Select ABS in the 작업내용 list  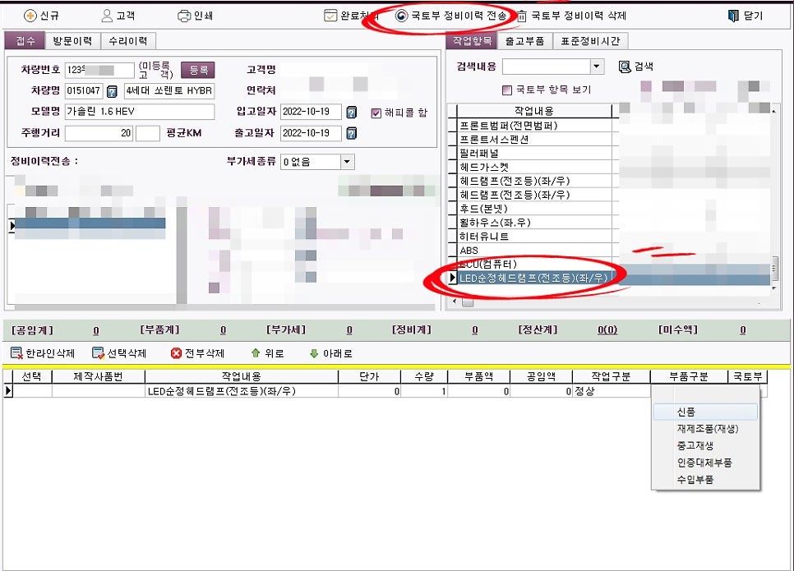pos(469,251)
